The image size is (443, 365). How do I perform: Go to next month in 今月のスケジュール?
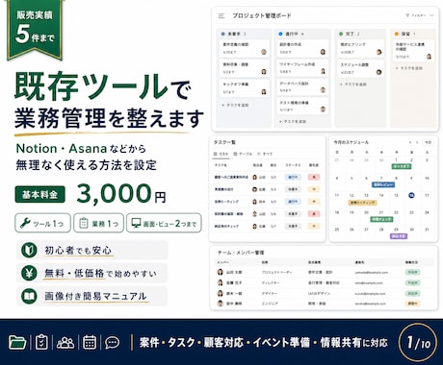click(x=417, y=142)
